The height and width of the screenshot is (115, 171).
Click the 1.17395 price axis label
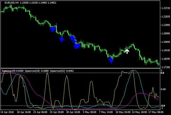point(165,67)
